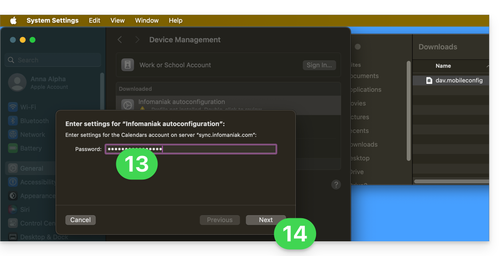Image resolution: width=504 pixels, height=256 pixels.
Task: Open the Help menu
Action: [175, 21]
